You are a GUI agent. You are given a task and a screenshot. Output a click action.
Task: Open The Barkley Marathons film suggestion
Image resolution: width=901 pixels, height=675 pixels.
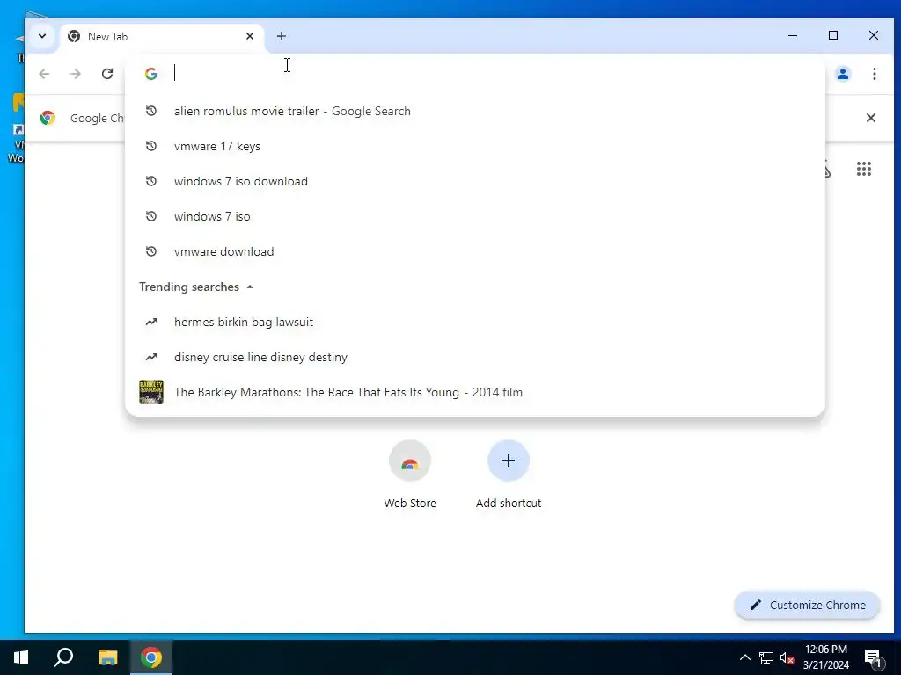coord(474,392)
